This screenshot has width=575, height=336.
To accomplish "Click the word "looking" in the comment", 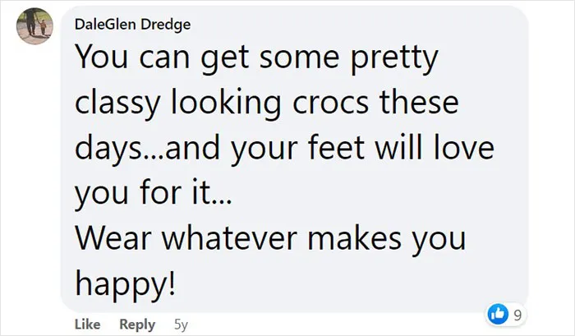I will tap(226, 104).
